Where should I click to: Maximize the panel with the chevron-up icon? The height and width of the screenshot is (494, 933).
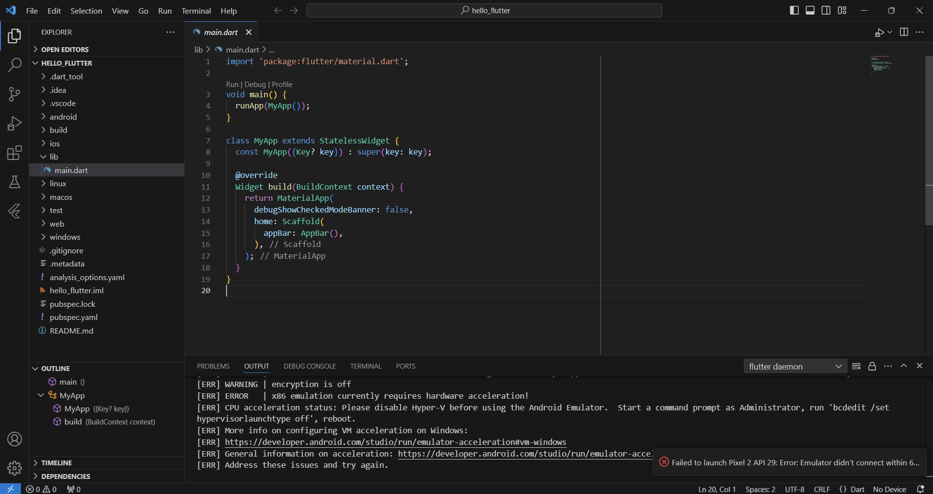904,366
